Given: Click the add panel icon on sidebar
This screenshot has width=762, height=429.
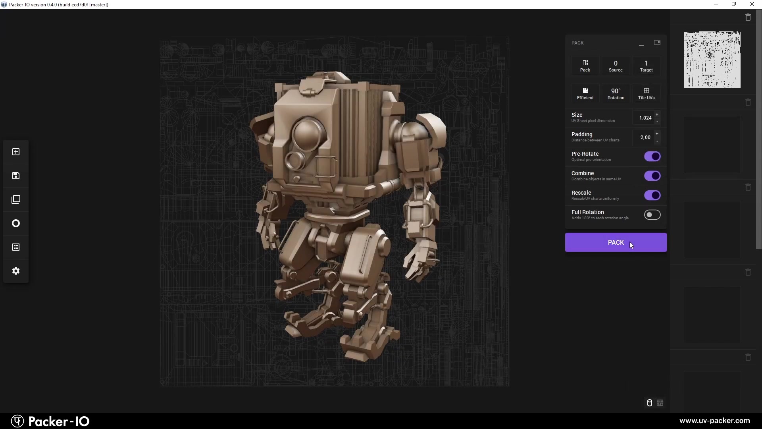Looking at the screenshot, I should [16, 152].
